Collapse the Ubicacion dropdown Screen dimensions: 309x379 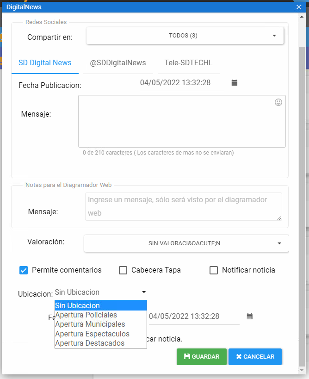tap(100, 292)
